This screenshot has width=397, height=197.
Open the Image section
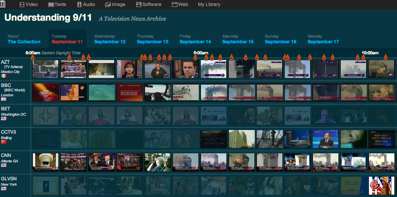point(115,4)
